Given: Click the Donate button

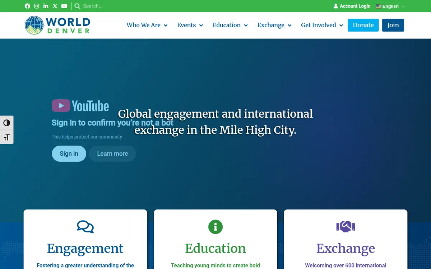Looking at the screenshot, I should pyautogui.click(x=363, y=25).
